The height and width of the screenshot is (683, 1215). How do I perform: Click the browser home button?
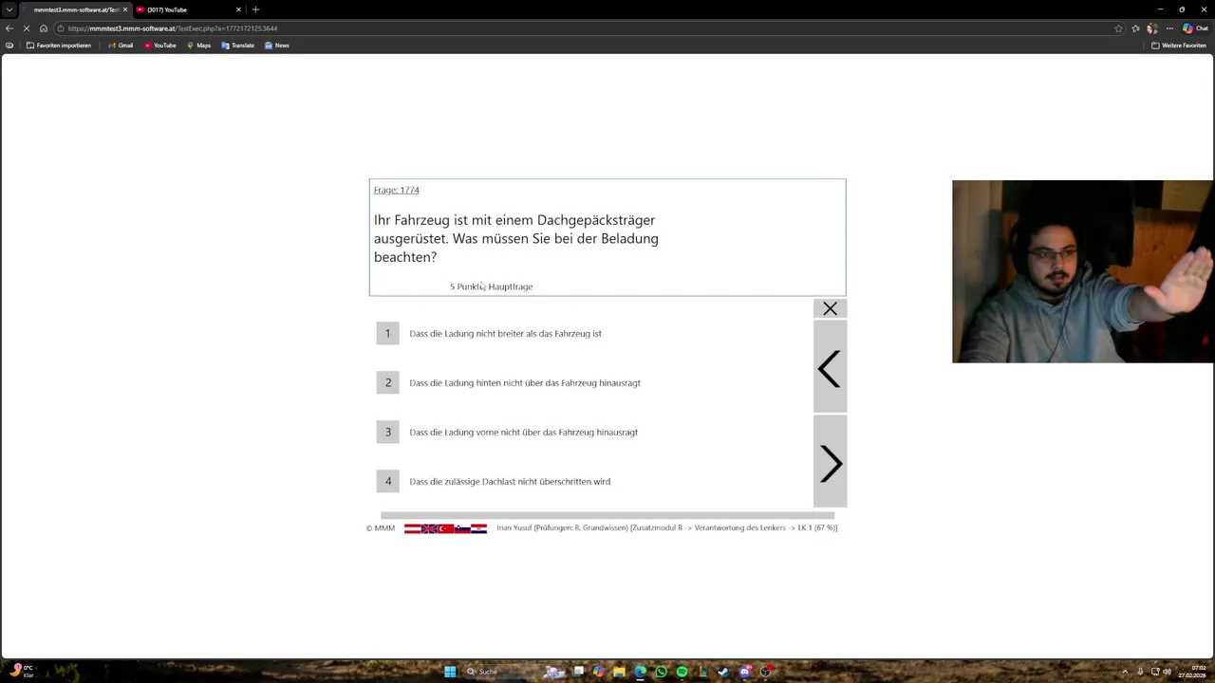pyautogui.click(x=43, y=28)
